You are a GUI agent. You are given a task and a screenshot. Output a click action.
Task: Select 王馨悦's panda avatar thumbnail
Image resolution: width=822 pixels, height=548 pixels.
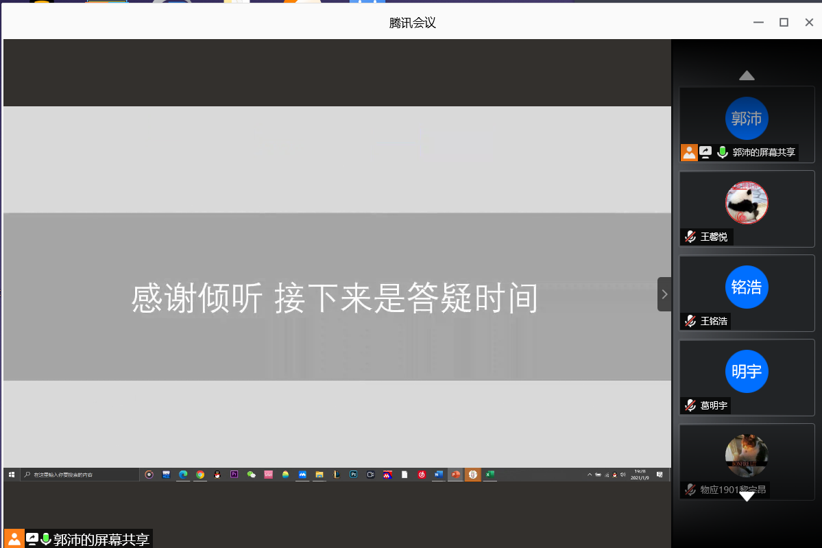(747, 202)
